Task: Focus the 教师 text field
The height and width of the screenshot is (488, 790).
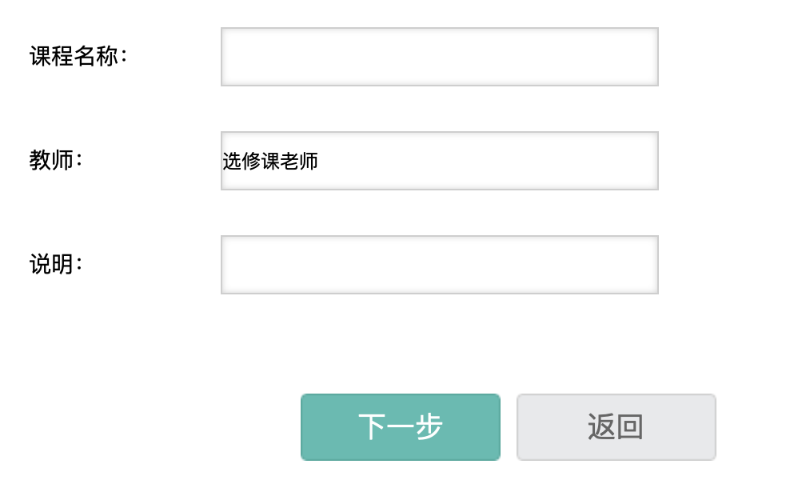Action: (439, 161)
